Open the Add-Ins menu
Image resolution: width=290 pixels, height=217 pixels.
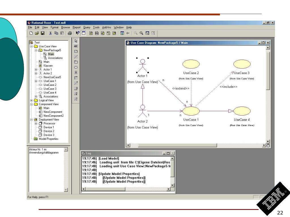tap(106, 27)
